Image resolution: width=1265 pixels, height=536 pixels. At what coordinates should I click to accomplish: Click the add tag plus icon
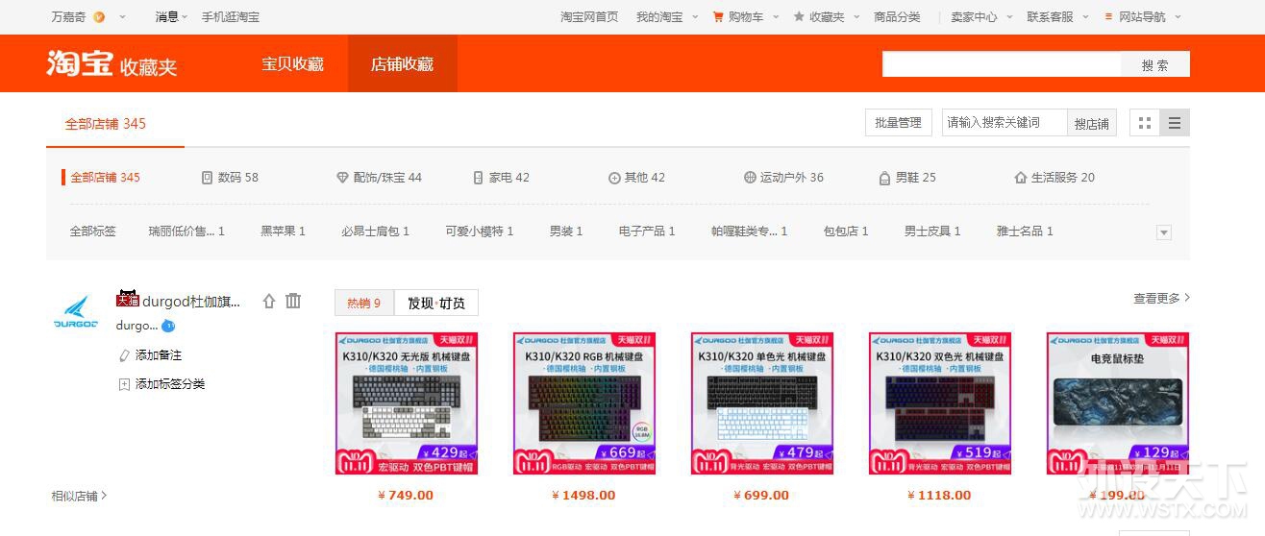click(123, 384)
